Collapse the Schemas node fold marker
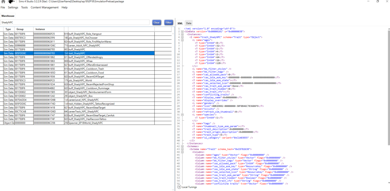 (183, 146)
